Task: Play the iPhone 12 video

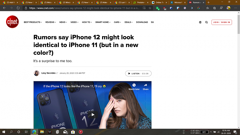Action: coord(93,115)
